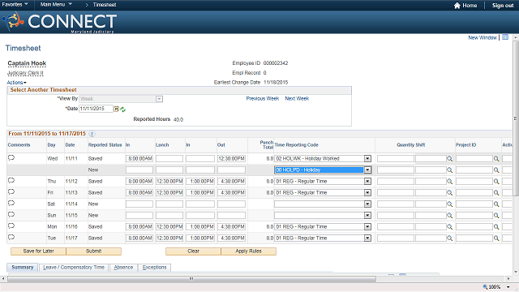
Task: Open Time Reporting Code dropdown for Thu 11/12
Action: [367, 182]
